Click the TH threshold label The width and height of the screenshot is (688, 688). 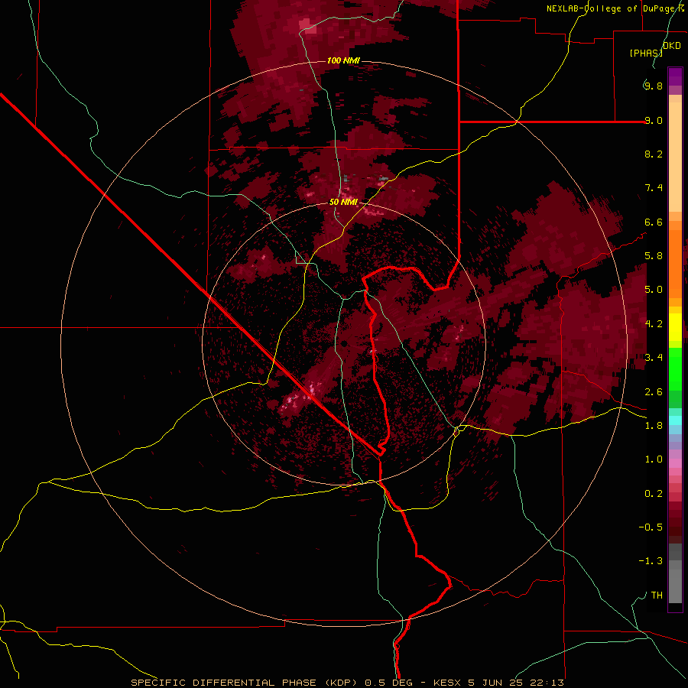(x=657, y=596)
